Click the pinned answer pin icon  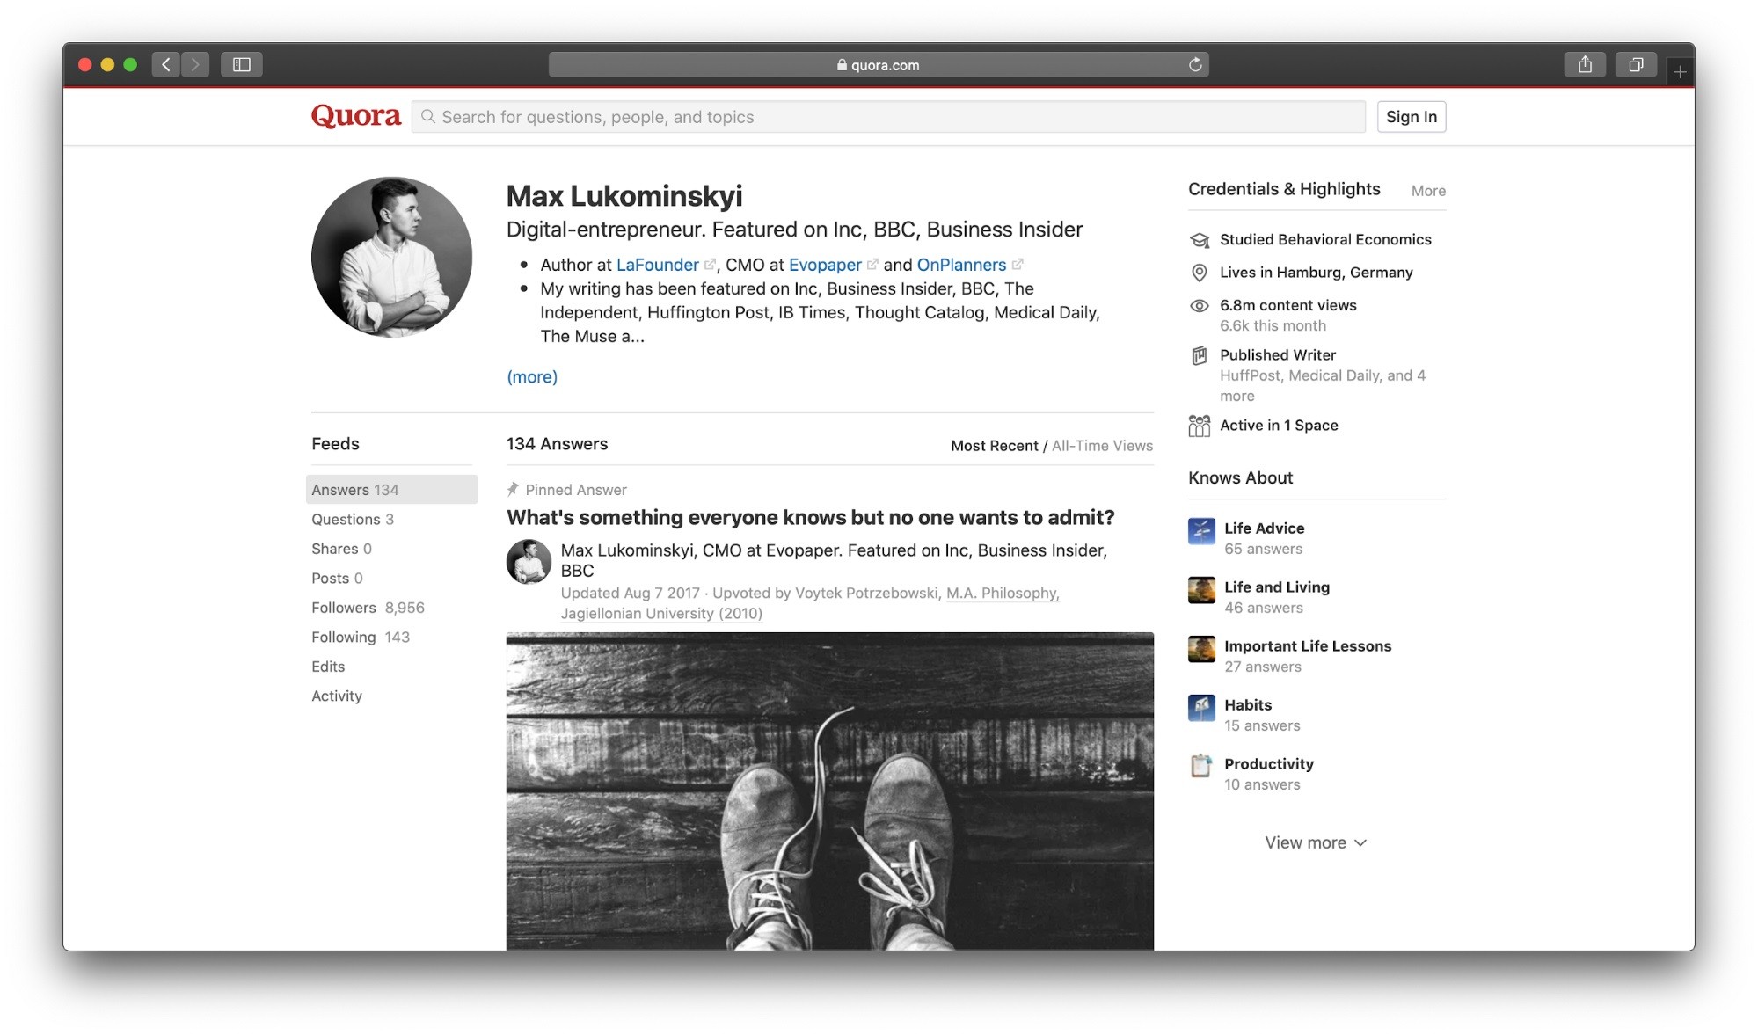click(514, 489)
